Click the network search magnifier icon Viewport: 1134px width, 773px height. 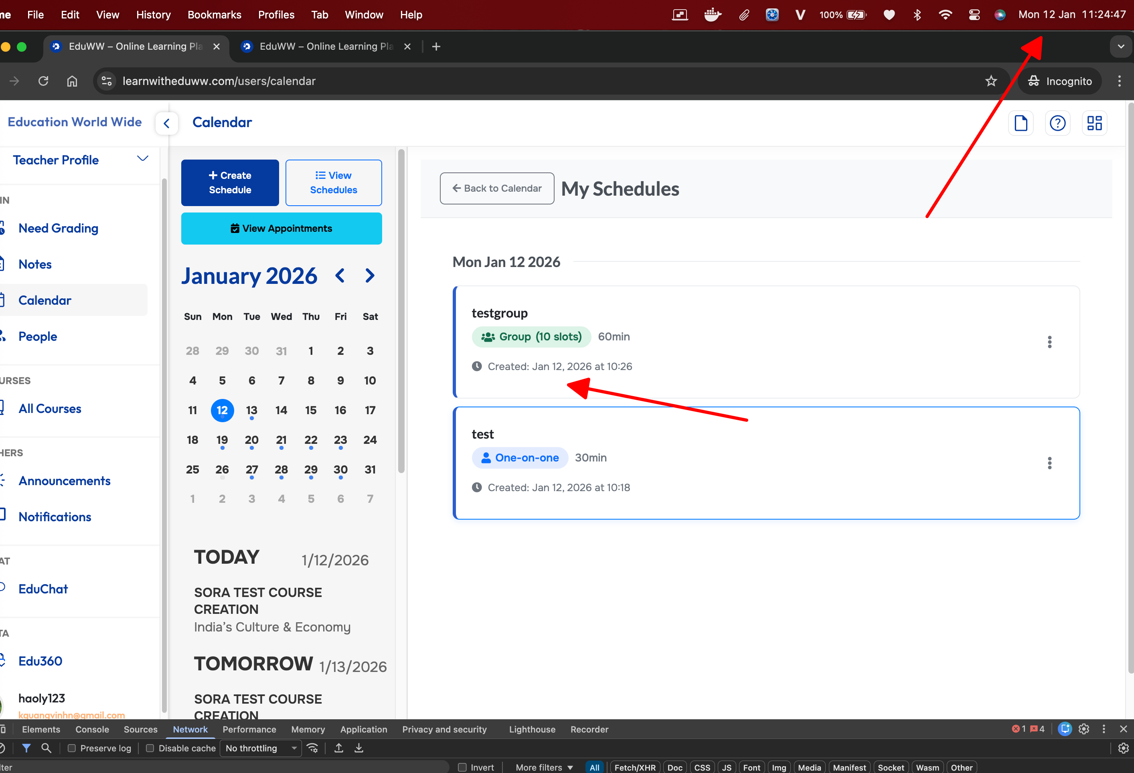[x=47, y=748]
